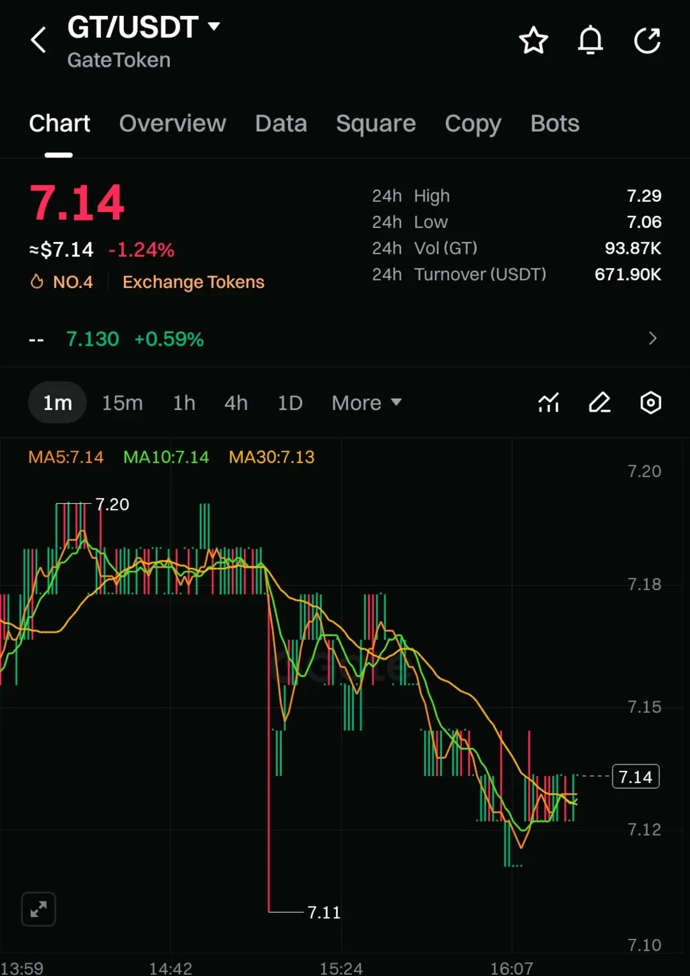The width and height of the screenshot is (690, 976).
Task: Switch to the Bots tab
Action: point(555,123)
